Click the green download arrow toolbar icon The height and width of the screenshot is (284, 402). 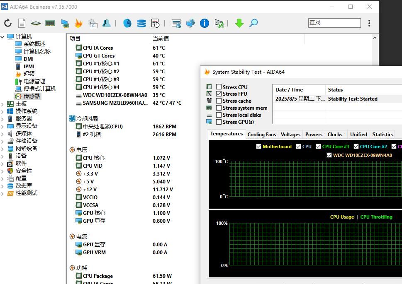[x=239, y=23]
